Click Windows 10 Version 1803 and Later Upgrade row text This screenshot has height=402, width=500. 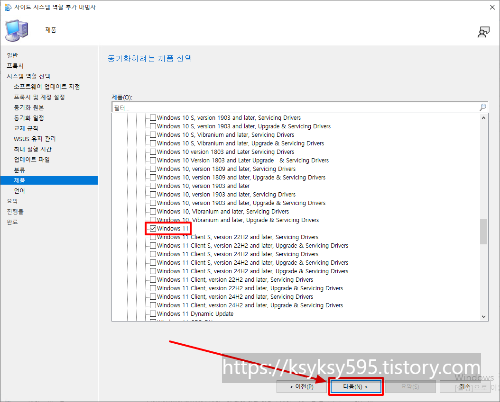(x=243, y=161)
